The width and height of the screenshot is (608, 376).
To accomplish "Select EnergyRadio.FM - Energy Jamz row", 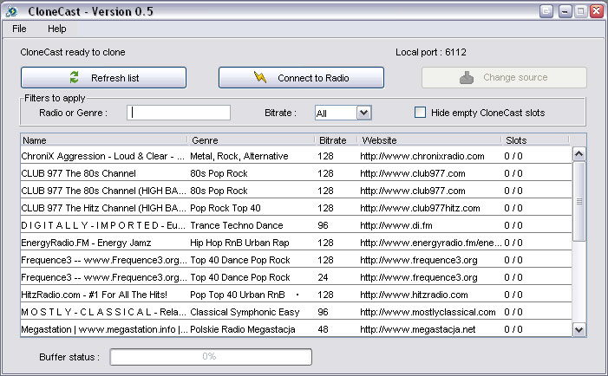I will 297,243.
